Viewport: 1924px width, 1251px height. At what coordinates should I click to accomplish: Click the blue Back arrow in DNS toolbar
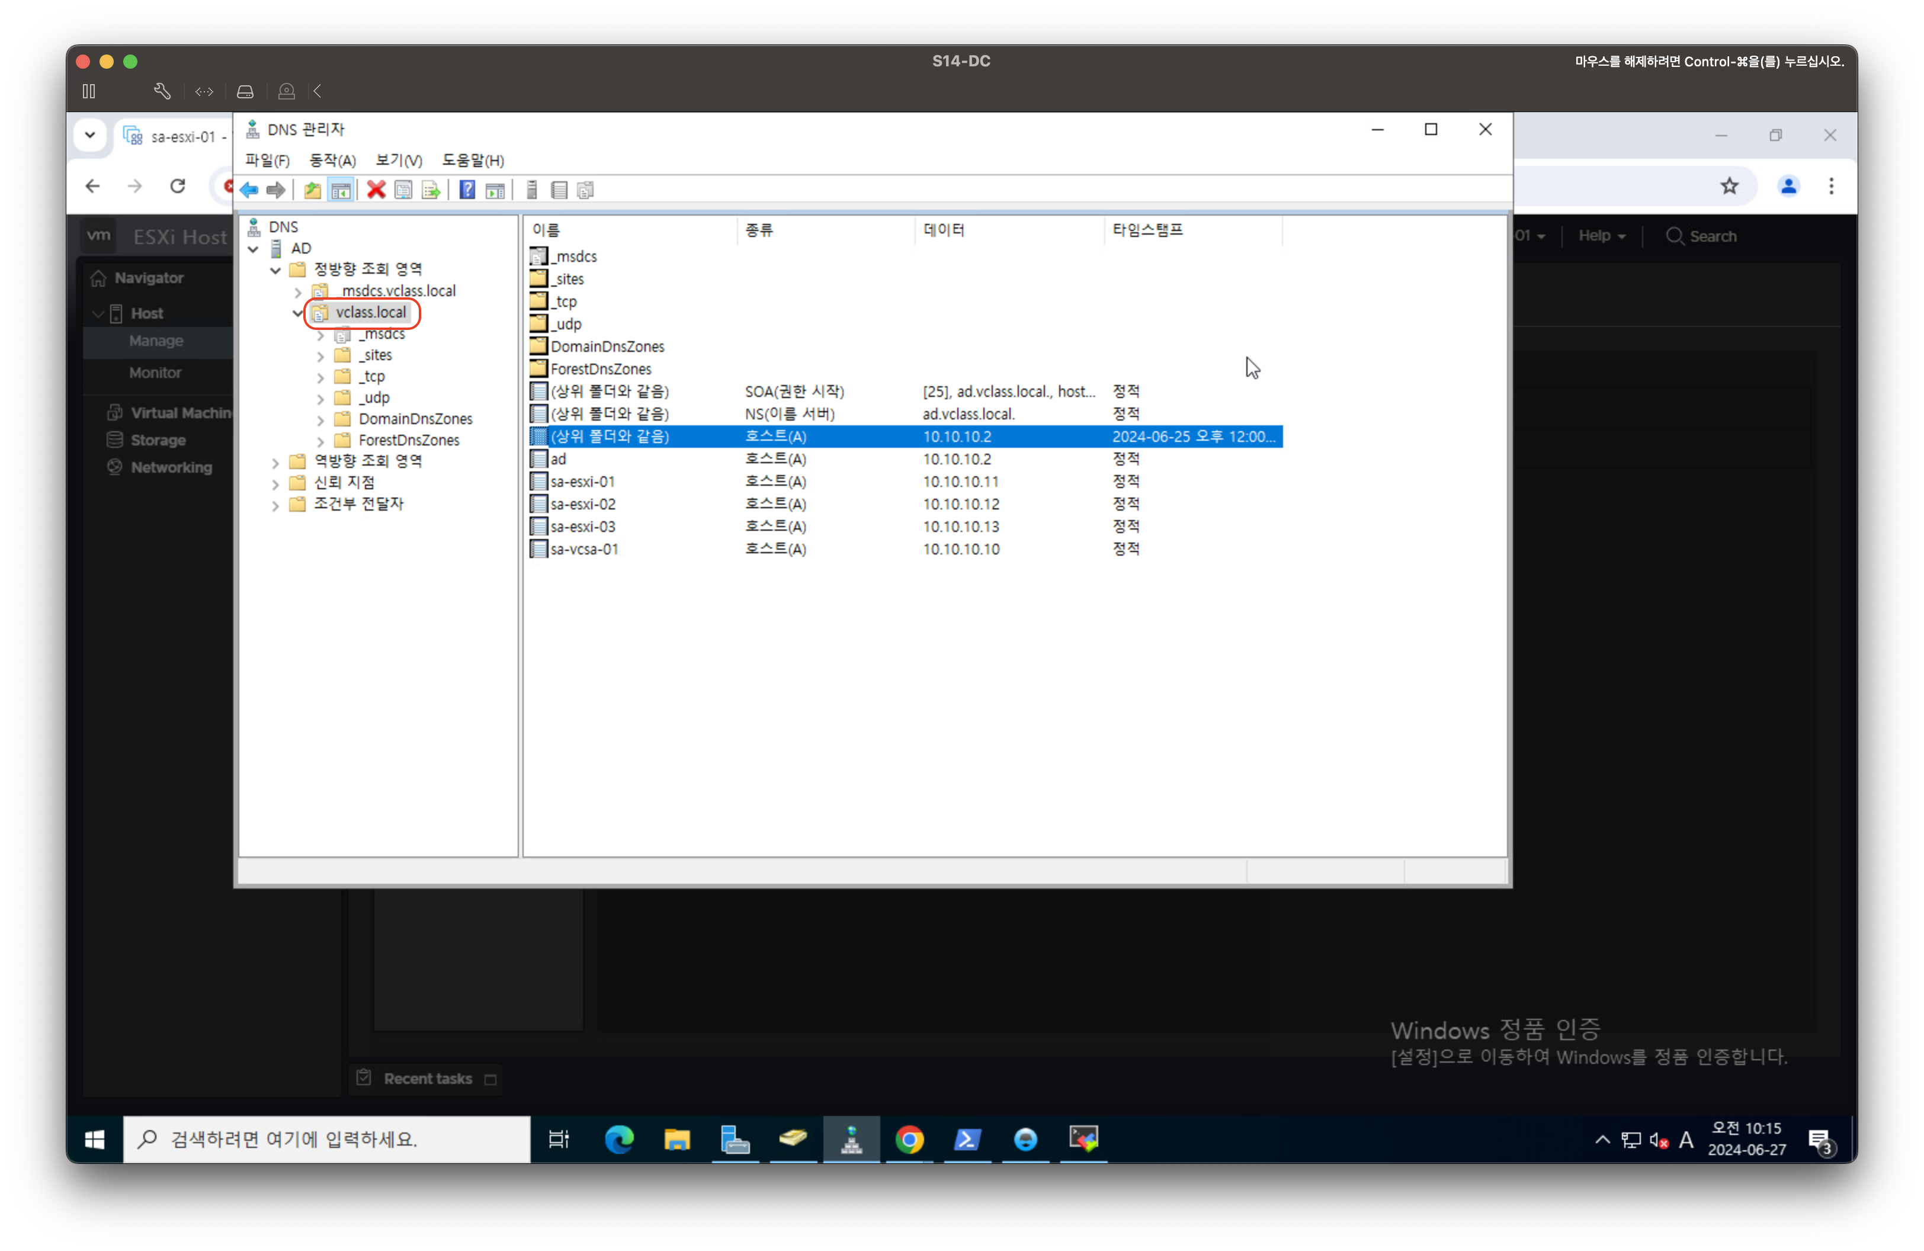(249, 190)
